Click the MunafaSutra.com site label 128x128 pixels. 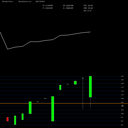[25, 2]
